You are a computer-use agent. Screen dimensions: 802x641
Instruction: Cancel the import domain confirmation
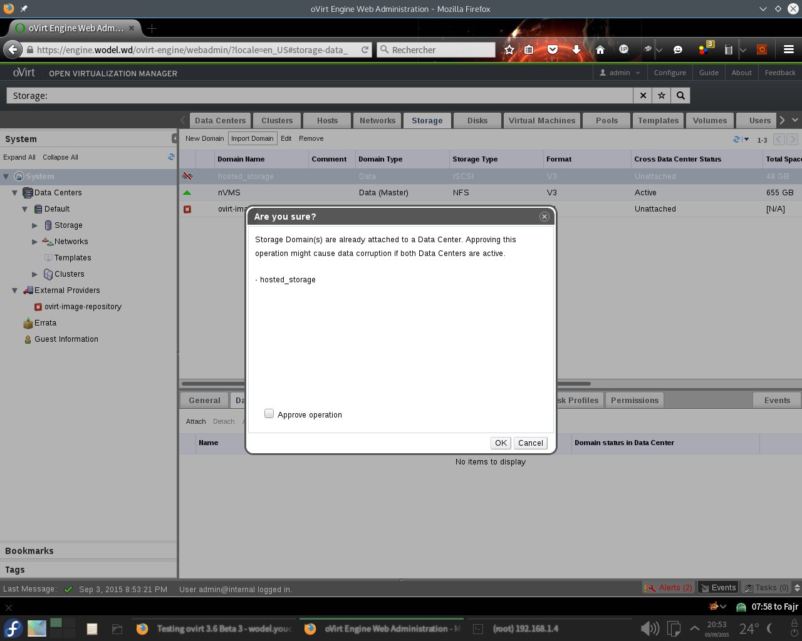point(530,443)
